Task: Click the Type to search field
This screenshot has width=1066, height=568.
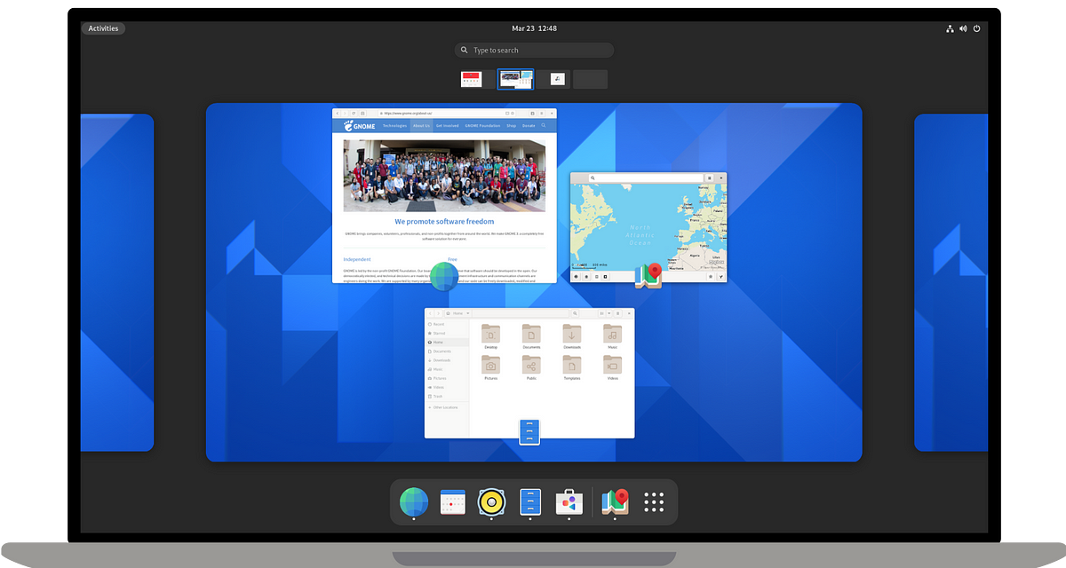Action: tap(534, 51)
